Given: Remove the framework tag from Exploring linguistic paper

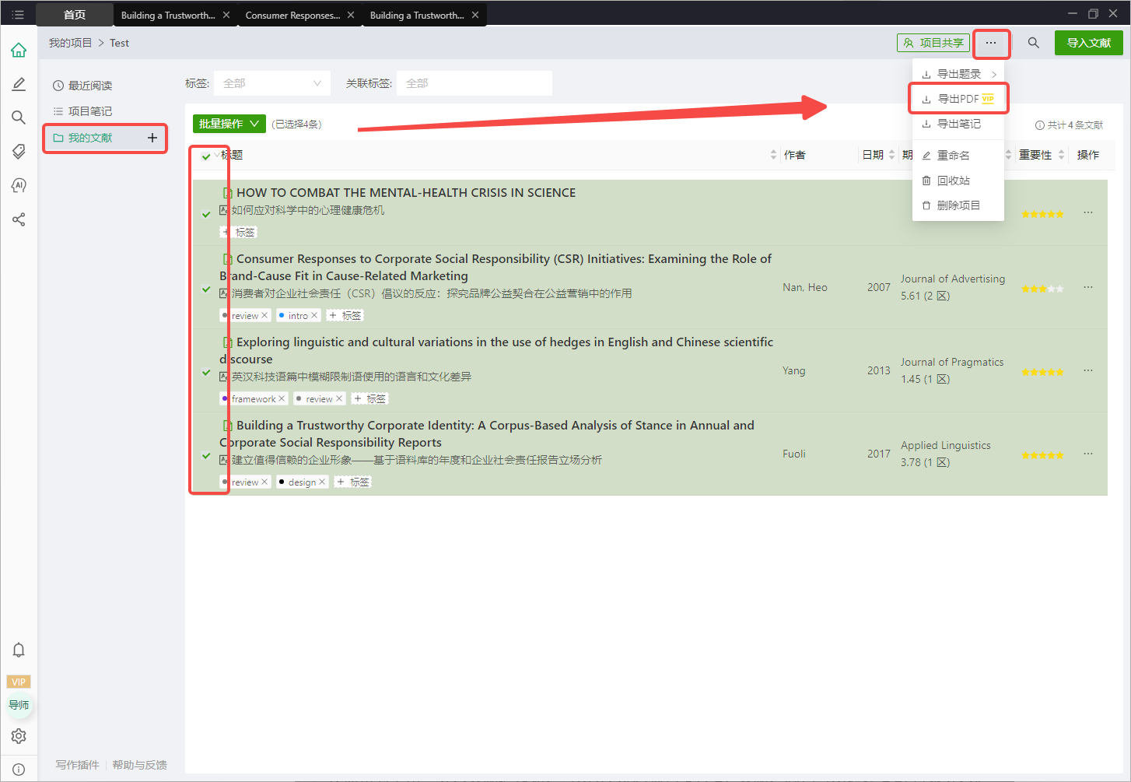Looking at the screenshot, I should click(282, 398).
